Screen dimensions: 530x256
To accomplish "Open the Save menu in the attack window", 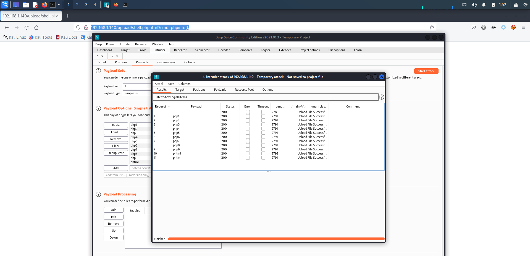I will click(x=171, y=84).
